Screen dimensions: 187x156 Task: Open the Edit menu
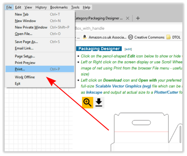click(18, 7)
